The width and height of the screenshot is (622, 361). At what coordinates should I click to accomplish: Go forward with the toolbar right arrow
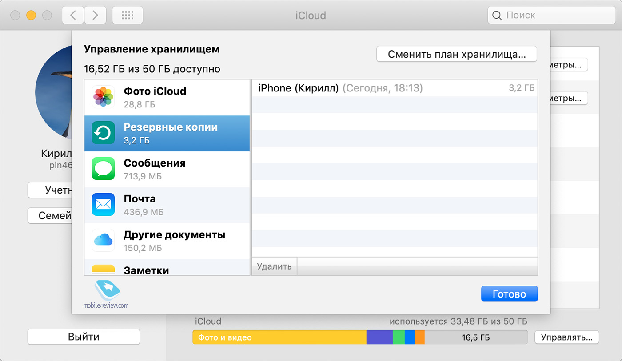tap(95, 16)
